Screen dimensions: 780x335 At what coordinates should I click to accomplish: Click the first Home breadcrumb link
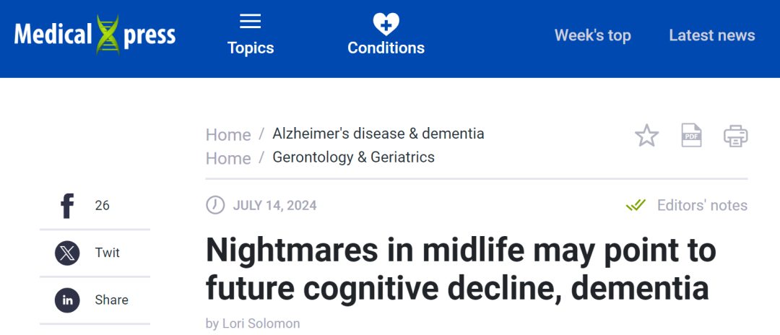point(228,134)
